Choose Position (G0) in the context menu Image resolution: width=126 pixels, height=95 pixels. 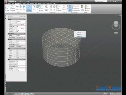[80, 32]
